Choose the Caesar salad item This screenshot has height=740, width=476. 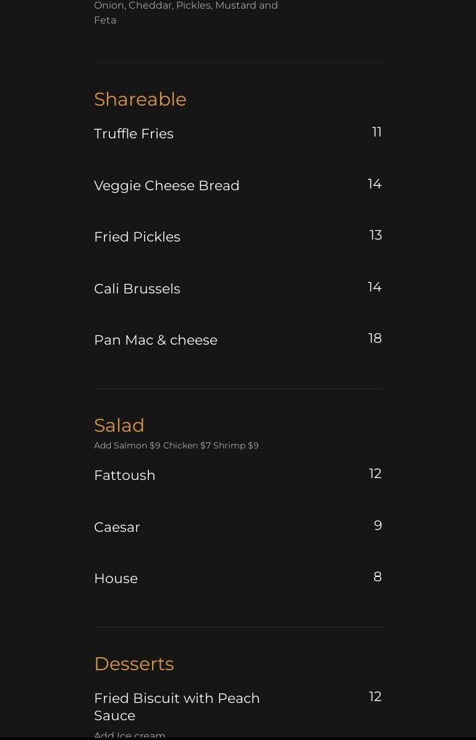click(117, 527)
